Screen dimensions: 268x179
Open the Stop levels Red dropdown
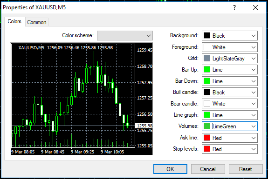coord(229,149)
